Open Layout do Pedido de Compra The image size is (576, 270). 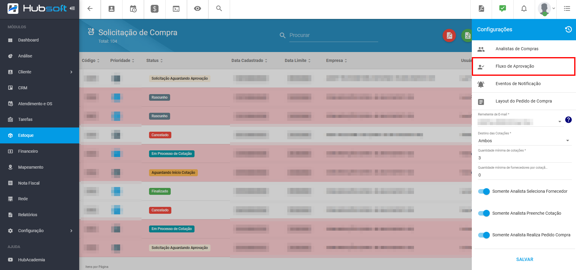coord(524,101)
